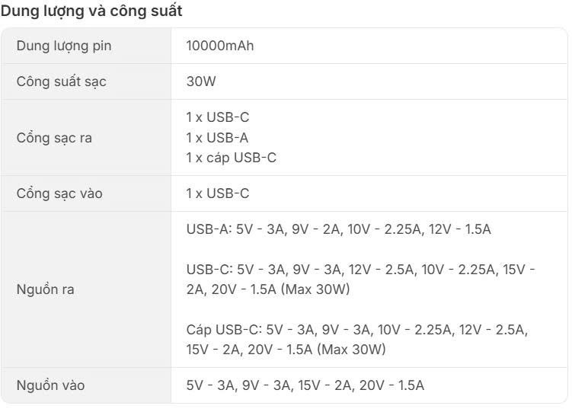Click '1 x USB-C' in Cổng sạc vào row

(217, 193)
